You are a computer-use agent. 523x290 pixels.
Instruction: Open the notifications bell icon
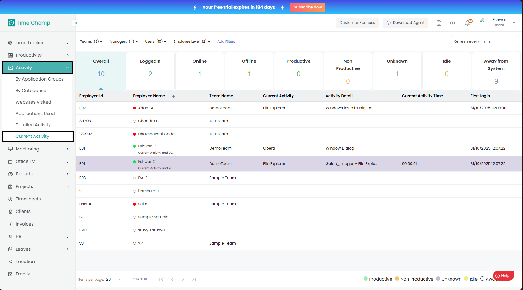coord(468,23)
